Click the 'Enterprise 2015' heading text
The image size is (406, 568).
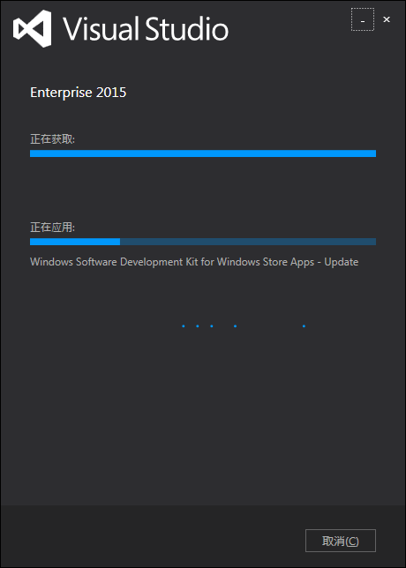[79, 93]
